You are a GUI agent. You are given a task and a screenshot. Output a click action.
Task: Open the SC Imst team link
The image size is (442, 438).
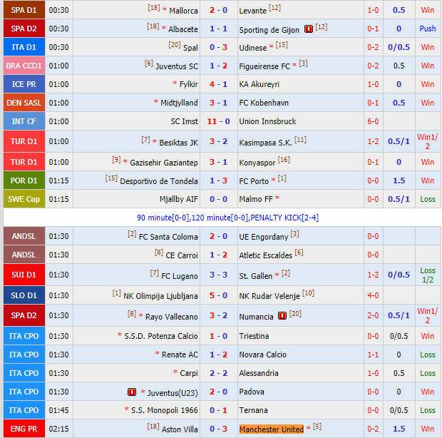[184, 122]
